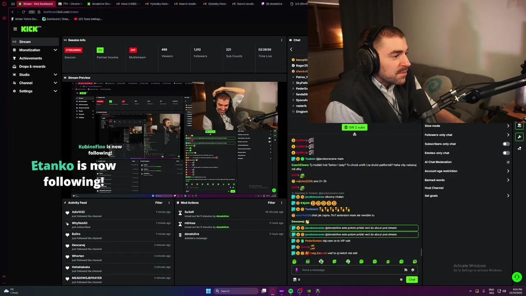Toggle the Partner Income ON badge

pos(100,50)
